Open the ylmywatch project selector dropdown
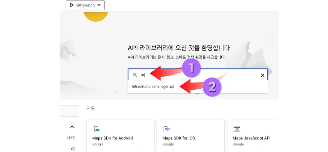The width and height of the screenshot is (328, 152). point(85,5)
